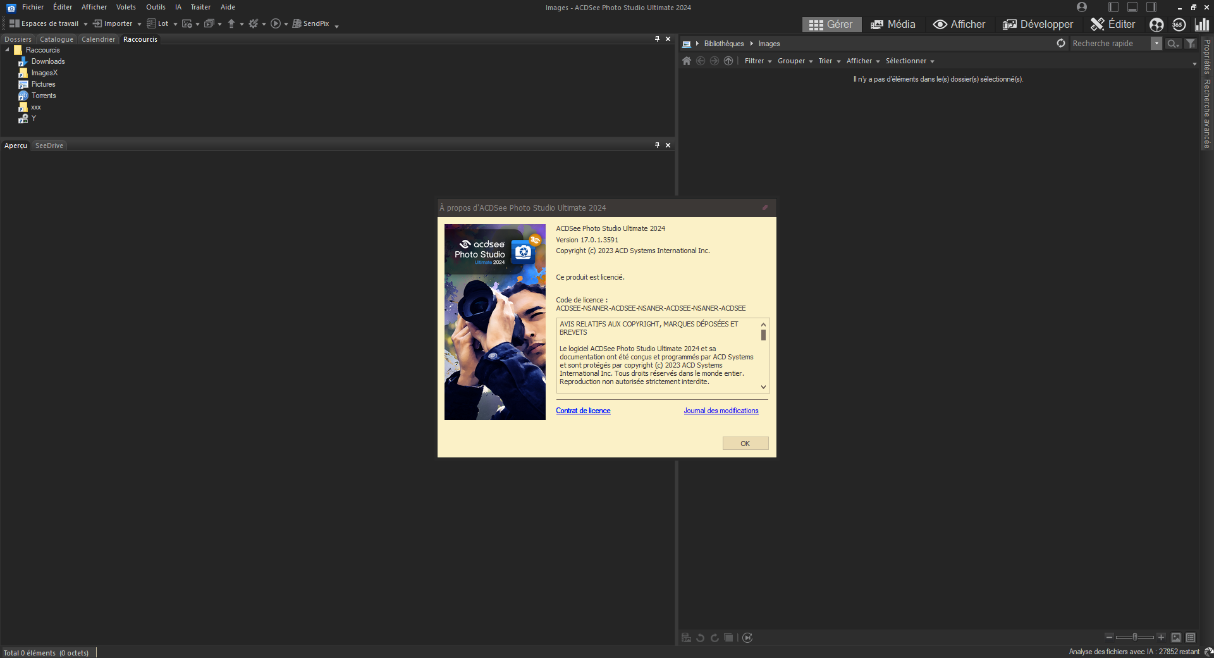This screenshot has width=1214, height=658.
Task: Open the 365 mode icon
Action: pos(1179,25)
